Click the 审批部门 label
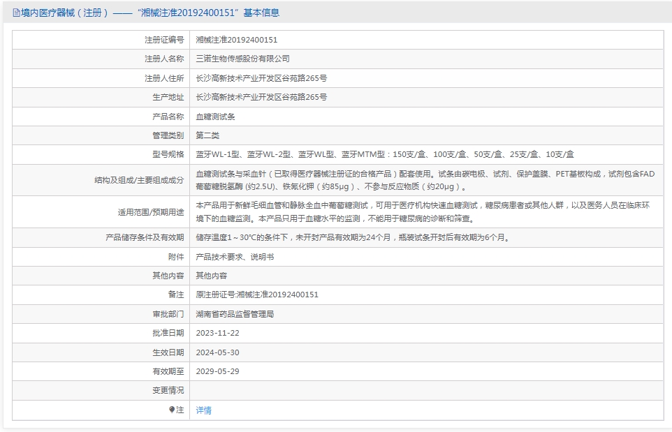Viewport: 672px width, 432px height. pyautogui.click(x=168, y=314)
